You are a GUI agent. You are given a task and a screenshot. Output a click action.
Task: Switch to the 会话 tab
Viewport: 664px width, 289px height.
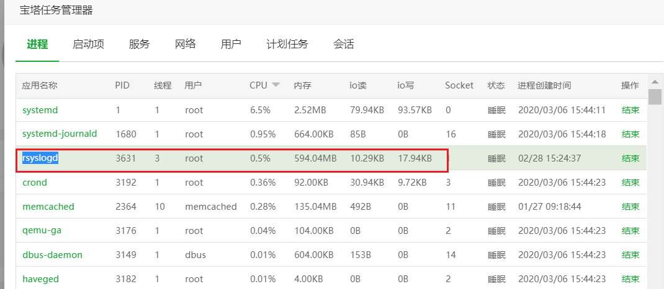(x=343, y=44)
